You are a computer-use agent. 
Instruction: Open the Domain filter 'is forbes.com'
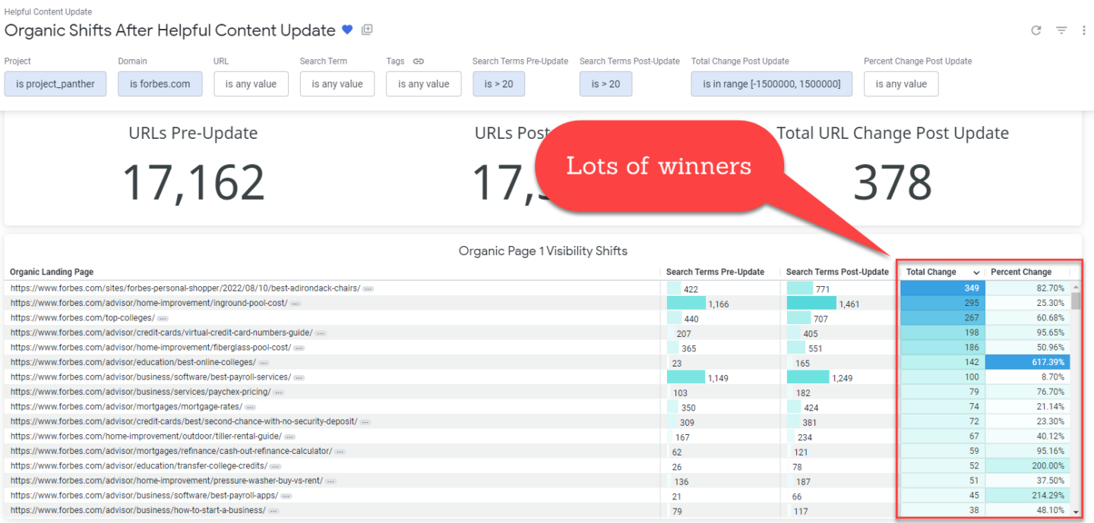(x=160, y=84)
